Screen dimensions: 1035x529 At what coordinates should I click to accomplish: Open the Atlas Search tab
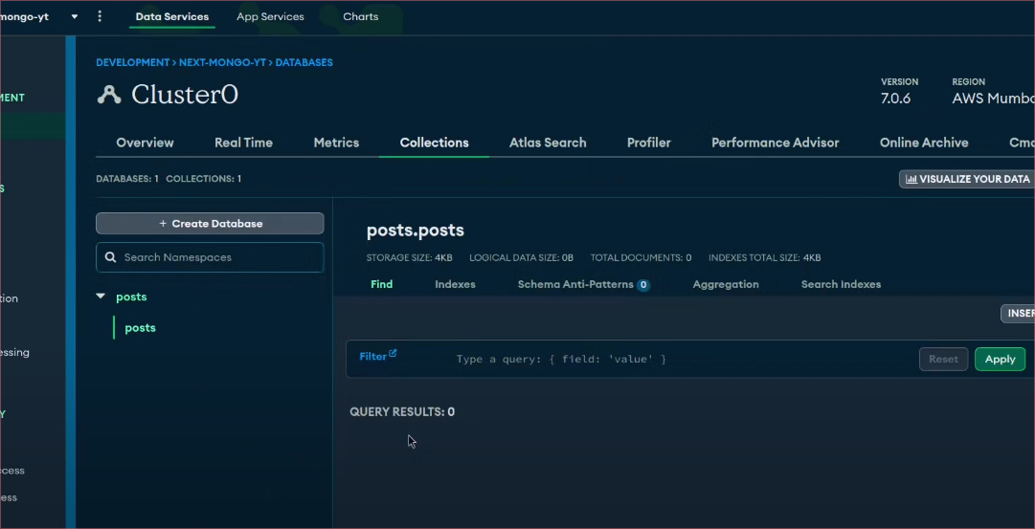click(x=548, y=143)
